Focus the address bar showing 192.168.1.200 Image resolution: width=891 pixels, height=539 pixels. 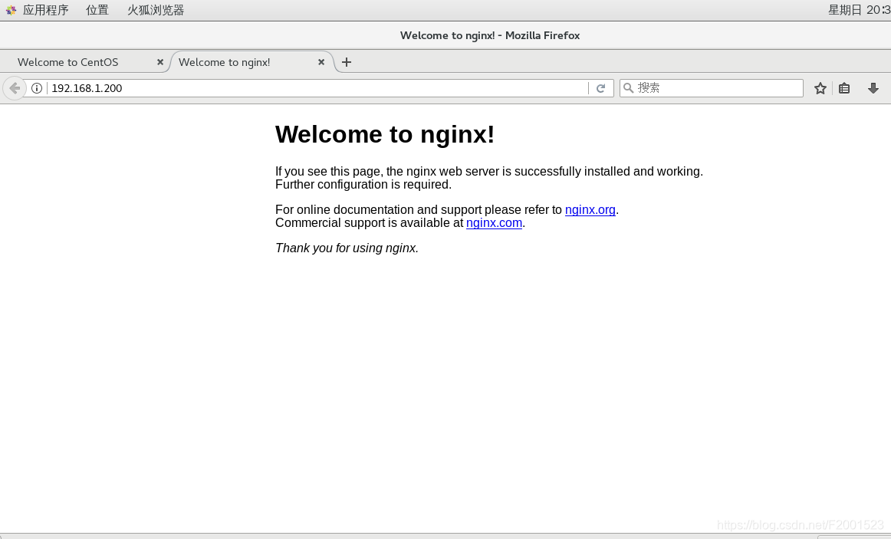[x=318, y=88]
